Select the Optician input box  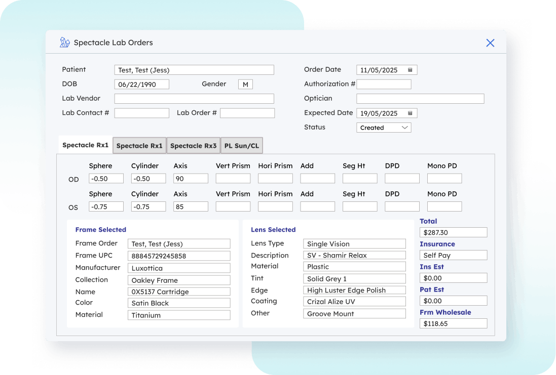click(420, 99)
